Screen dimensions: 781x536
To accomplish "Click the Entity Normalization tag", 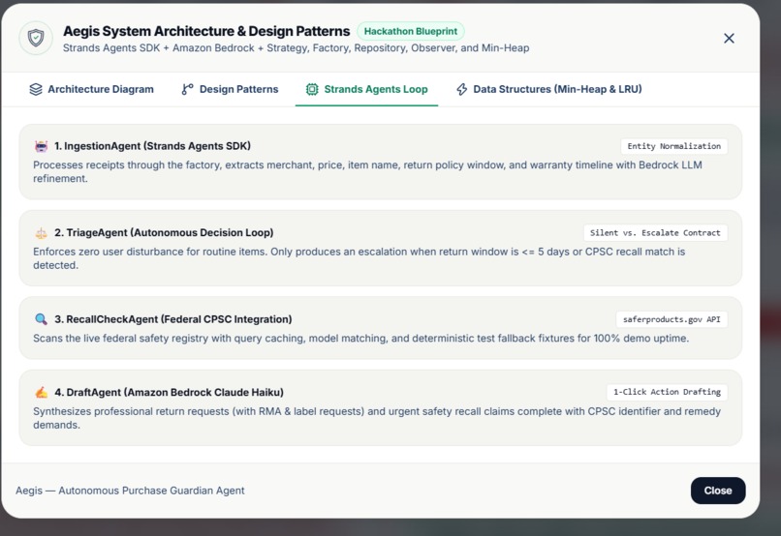I will [673, 146].
